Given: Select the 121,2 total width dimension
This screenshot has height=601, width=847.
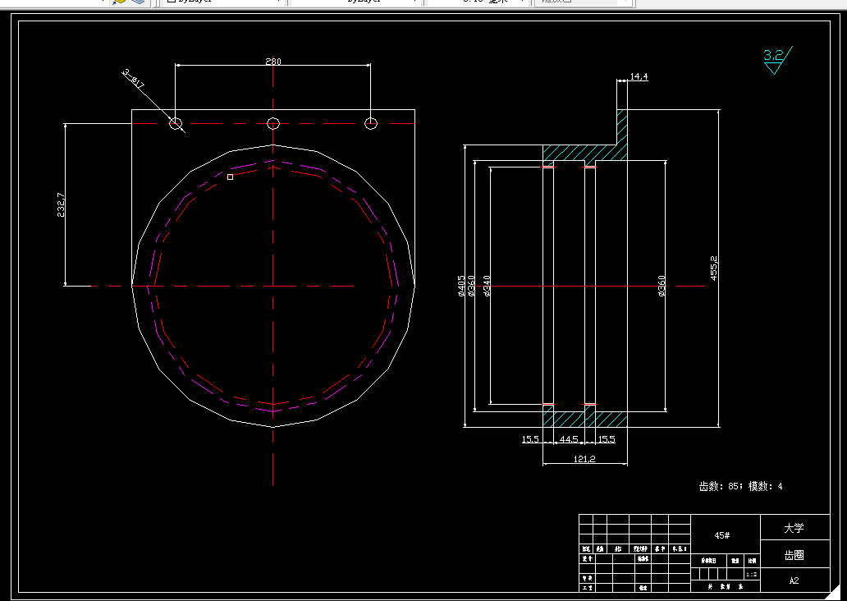Looking at the screenshot, I should point(584,459).
